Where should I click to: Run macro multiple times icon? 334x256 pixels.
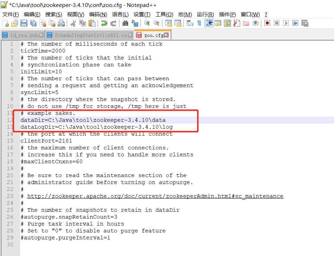coord(295,23)
